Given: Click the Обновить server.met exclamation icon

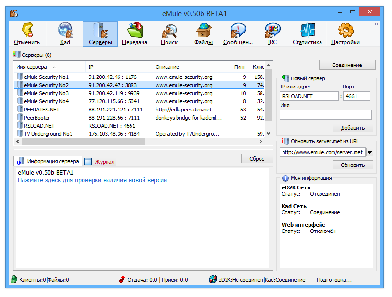Looking at the screenshot, I should [x=285, y=141].
